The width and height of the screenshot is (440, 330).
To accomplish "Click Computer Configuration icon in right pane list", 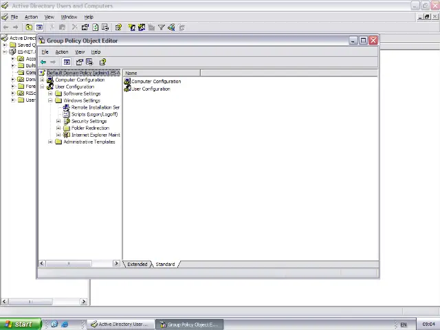I will coord(127,81).
